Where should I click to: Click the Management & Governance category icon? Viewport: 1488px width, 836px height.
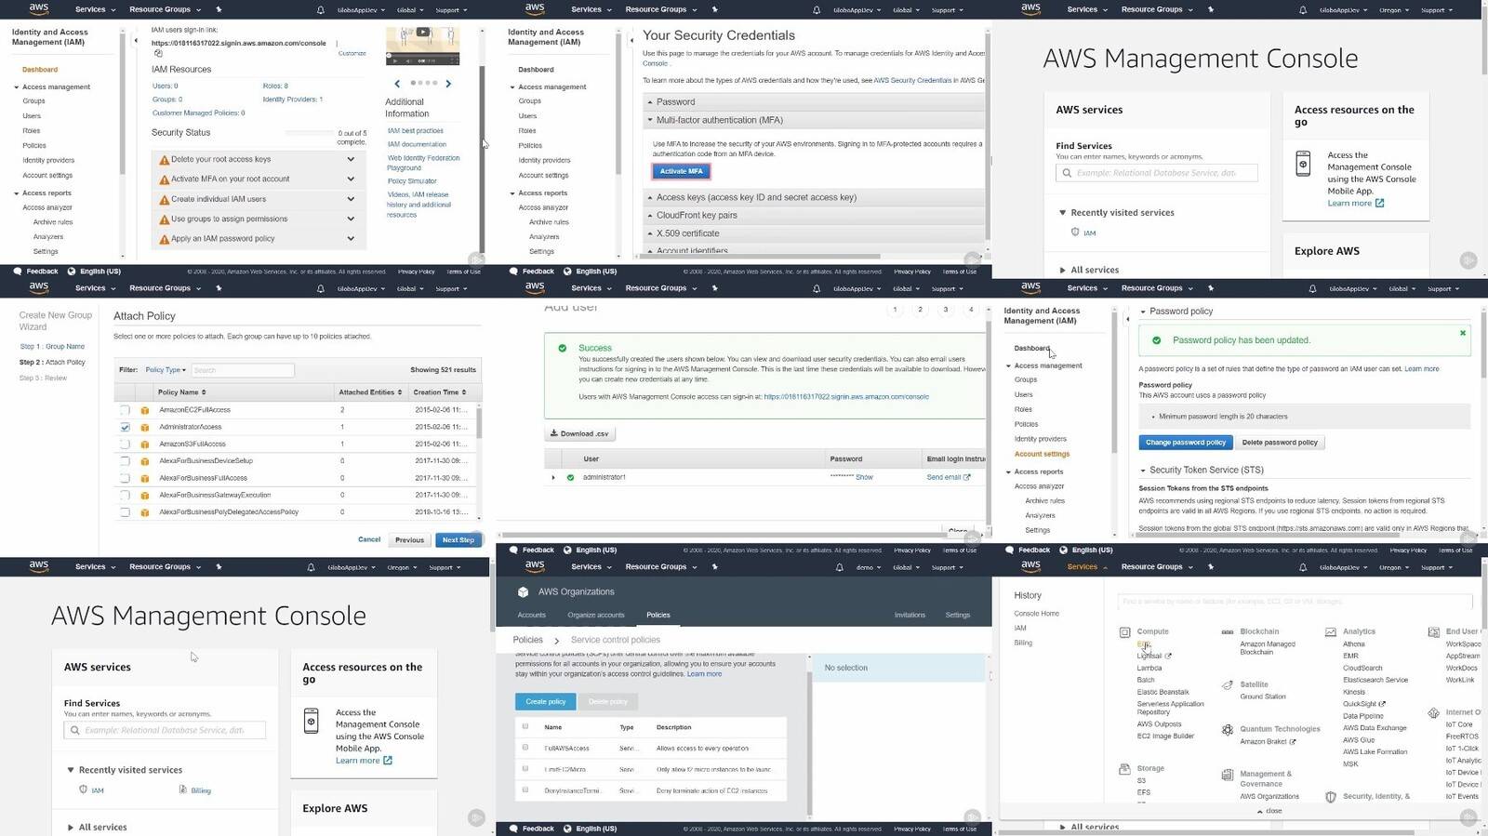(x=1228, y=775)
